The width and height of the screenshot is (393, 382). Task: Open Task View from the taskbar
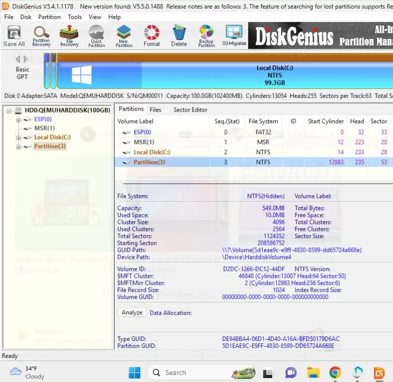pyautogui.click(x=268, y=373)
